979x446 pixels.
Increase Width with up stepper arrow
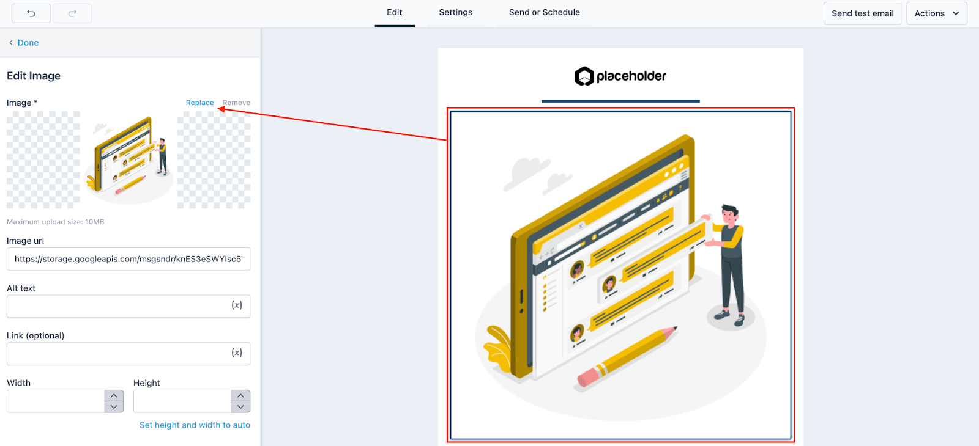(x=114, y=396)
